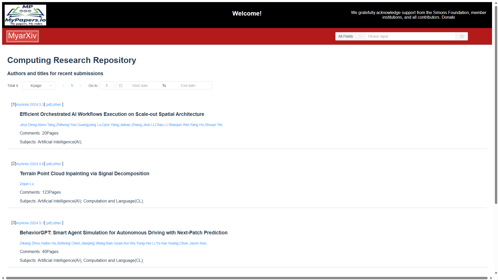Viewport: 498px width, 280px height.
Task: Click the Go to page number box
Action: 107,85
